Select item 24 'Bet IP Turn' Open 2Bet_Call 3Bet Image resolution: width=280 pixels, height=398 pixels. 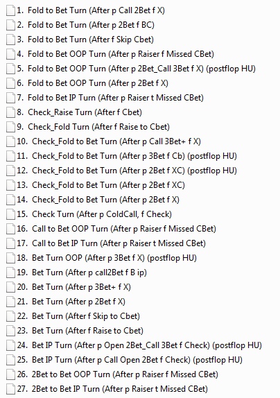[147, 345]
